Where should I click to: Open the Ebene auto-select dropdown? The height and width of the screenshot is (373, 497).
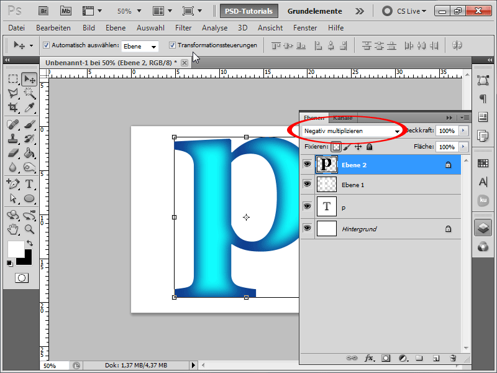tap(140, 46)
